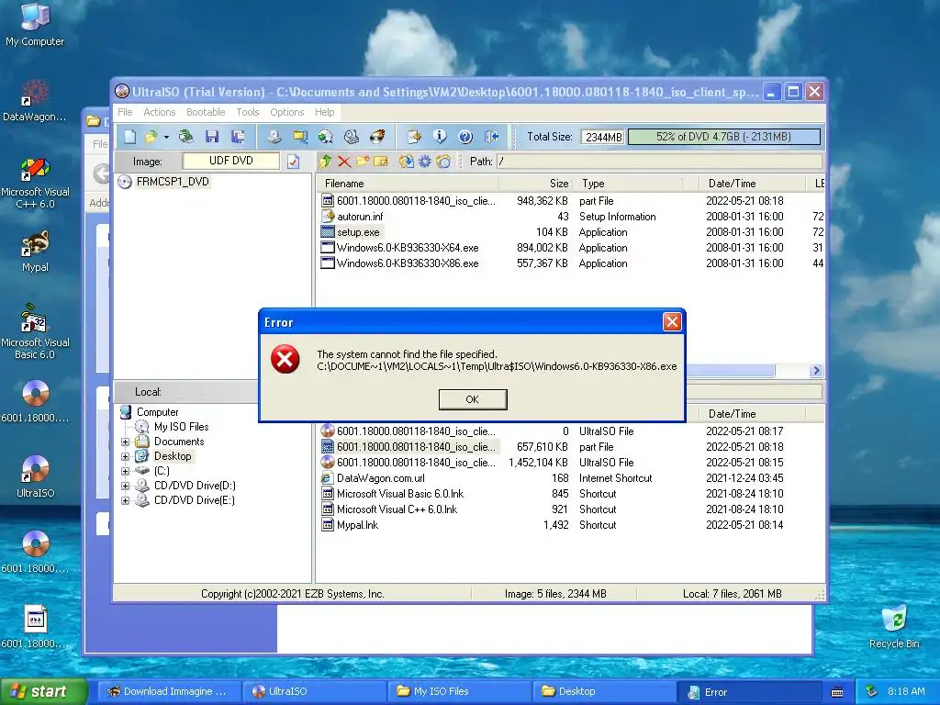Image resolution: width=940 pixels, height=705 pixels.
Task: Select FRMCSP1_DVD root in image tree
Action: 173,182
